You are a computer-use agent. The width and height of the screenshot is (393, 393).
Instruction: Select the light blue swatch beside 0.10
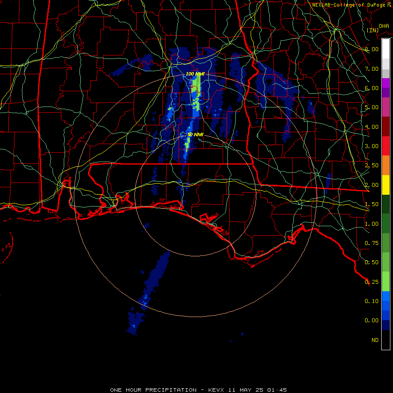coord(386,296)
